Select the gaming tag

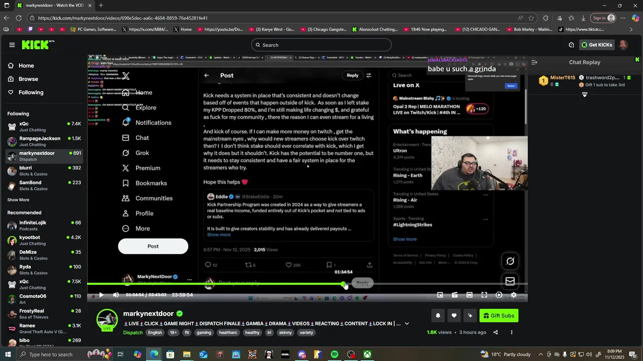point(204,332)
